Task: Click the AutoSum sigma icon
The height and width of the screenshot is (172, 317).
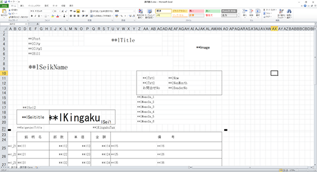Action: [264, 10]
